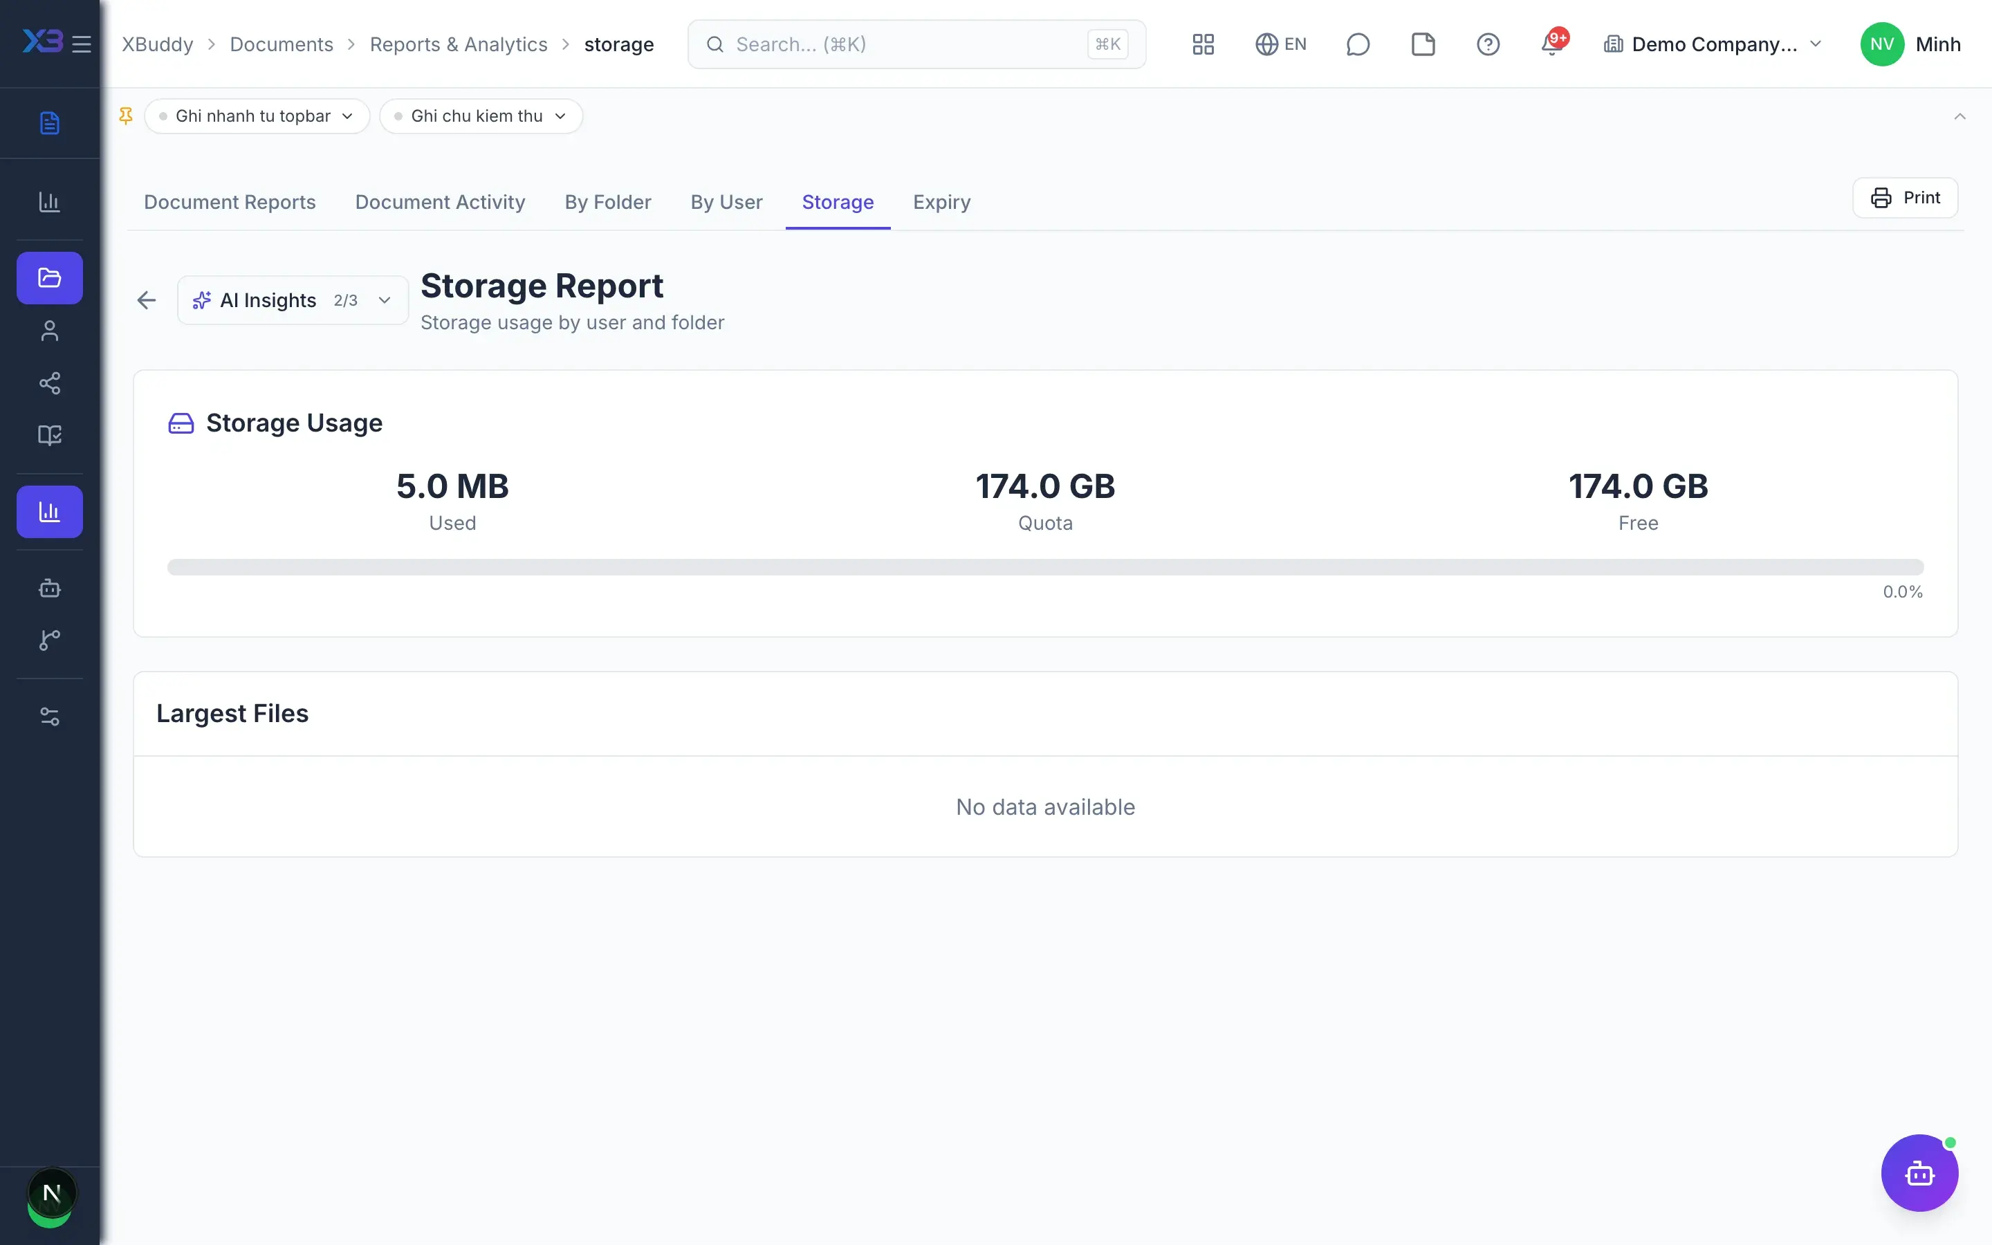Go to XBuddy breadcrumb
The height and width of the screenshot is (1245, 1992).
point(157,44)
